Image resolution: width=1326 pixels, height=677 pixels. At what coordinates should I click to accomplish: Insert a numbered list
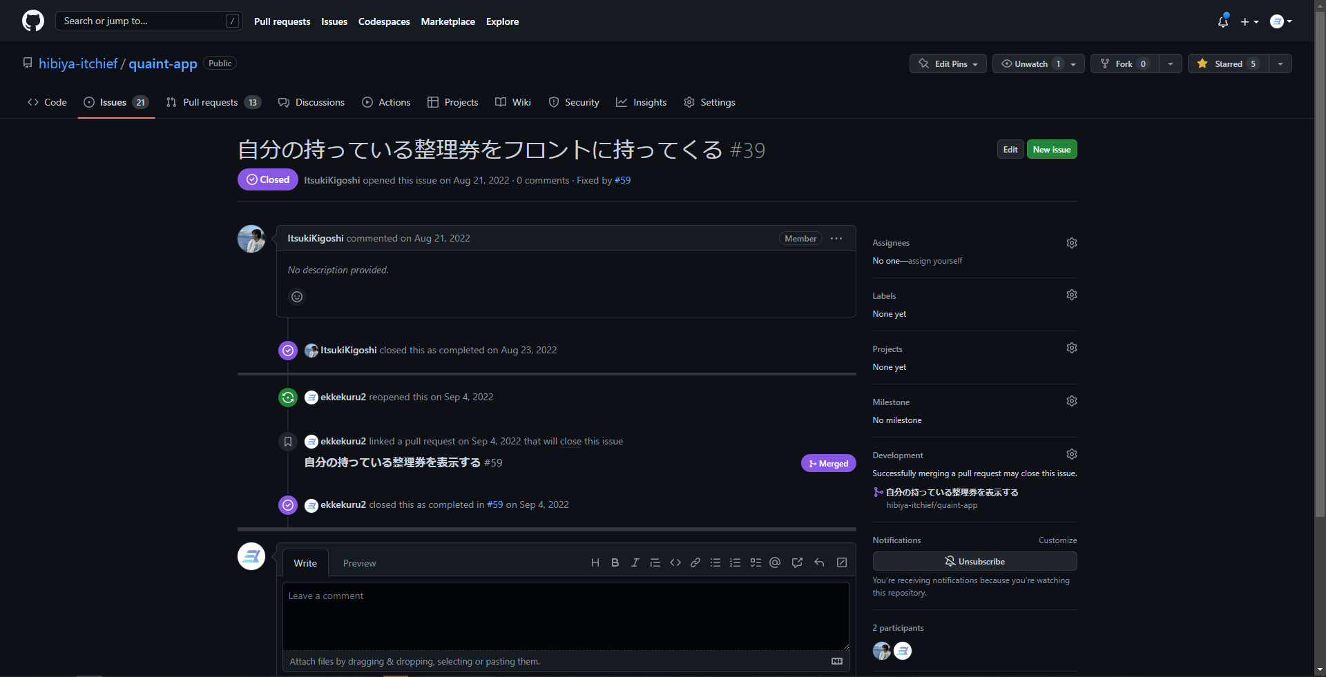point(736,562)
